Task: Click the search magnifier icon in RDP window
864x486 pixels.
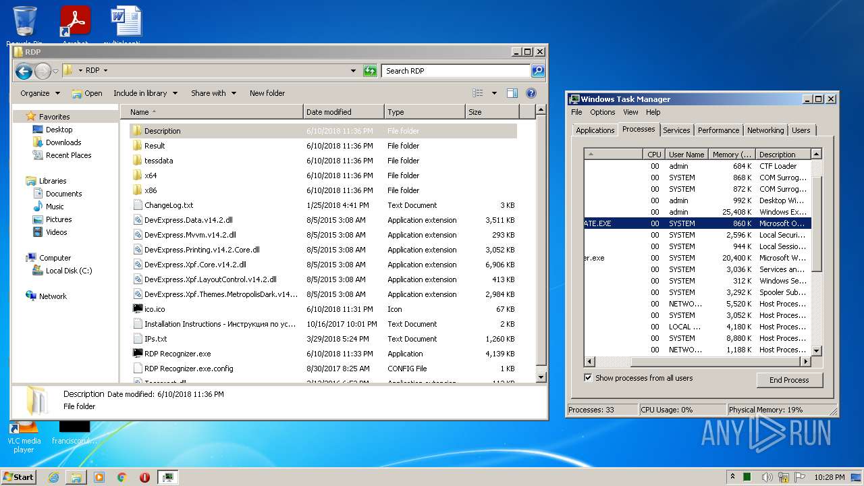Action: pos(538,71)
